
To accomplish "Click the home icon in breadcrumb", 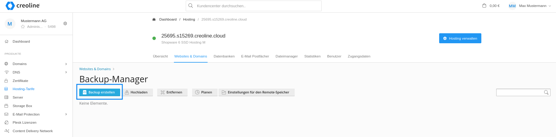I will pos(154,19).
